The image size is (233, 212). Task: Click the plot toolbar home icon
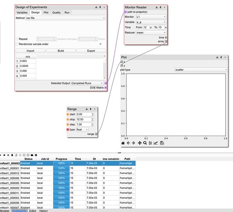(x=123, y=143)
